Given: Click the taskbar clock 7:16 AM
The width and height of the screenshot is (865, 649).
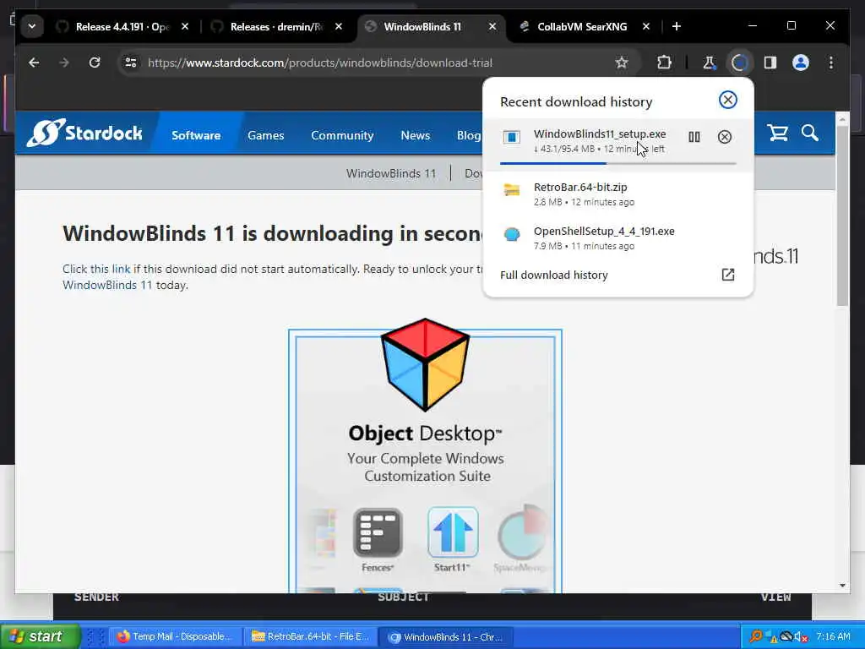Looking at the screenshot, I should (832, 636).
